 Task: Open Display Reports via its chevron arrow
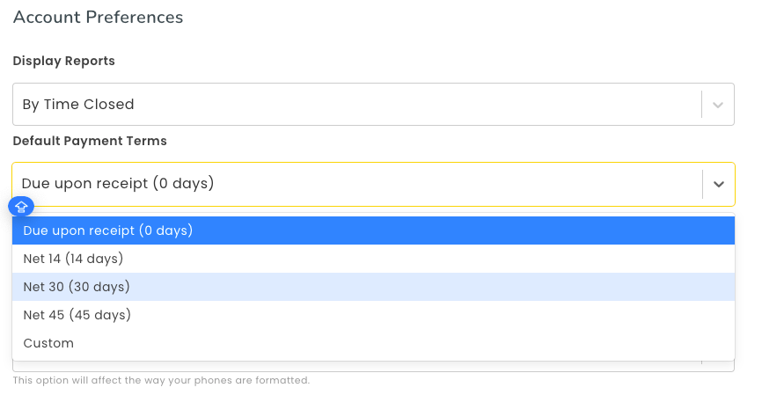718,105
